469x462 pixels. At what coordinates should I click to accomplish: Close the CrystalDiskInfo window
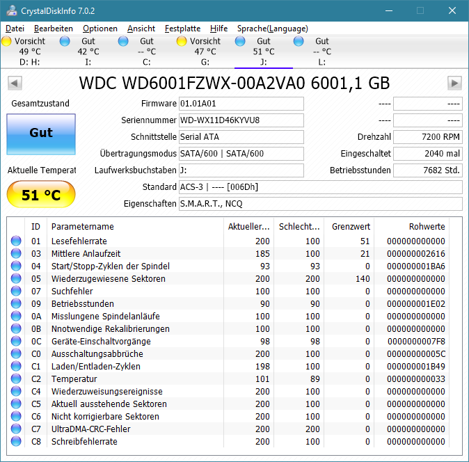452,10
